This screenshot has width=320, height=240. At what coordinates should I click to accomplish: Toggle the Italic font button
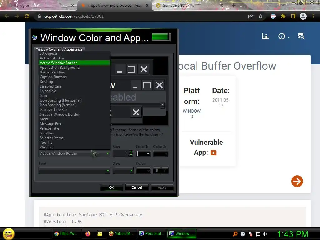point(165,170)
